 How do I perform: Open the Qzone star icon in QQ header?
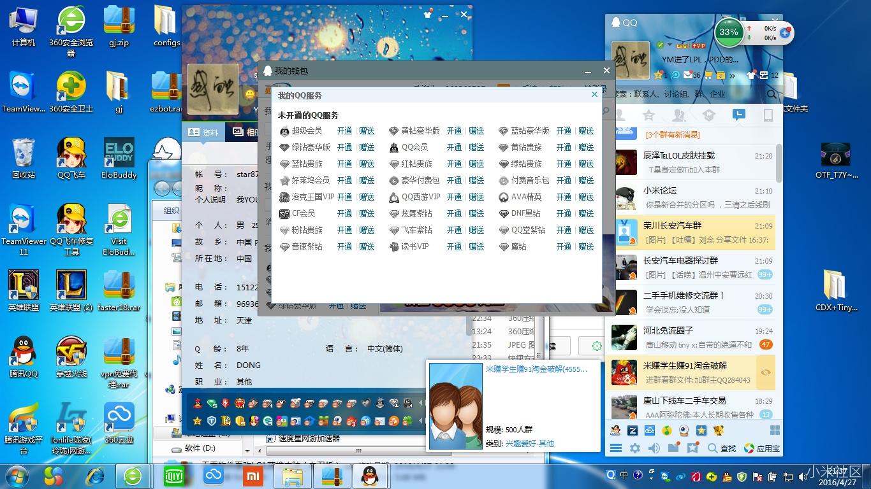point(659,74)
